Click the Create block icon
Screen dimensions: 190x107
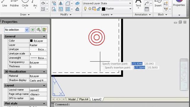tap(166, 3)
